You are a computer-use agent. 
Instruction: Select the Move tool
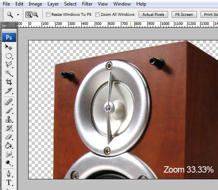9,47
